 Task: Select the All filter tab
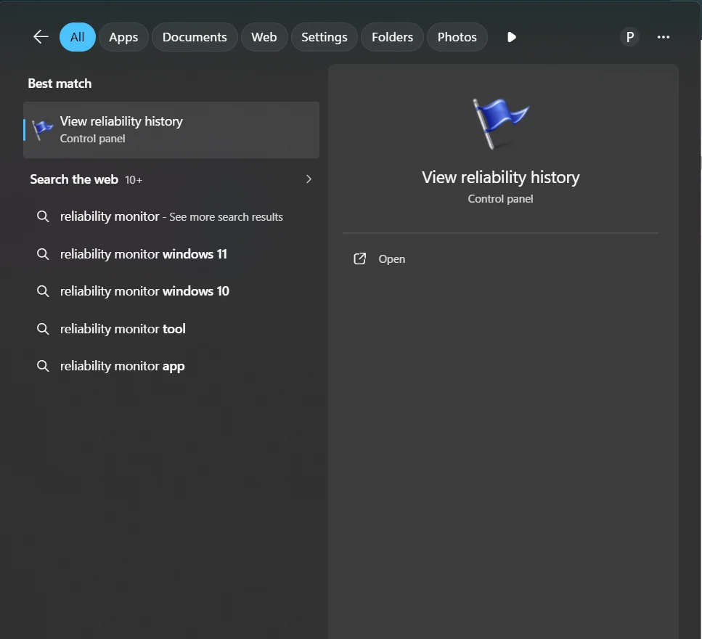(x=78, y=37)
